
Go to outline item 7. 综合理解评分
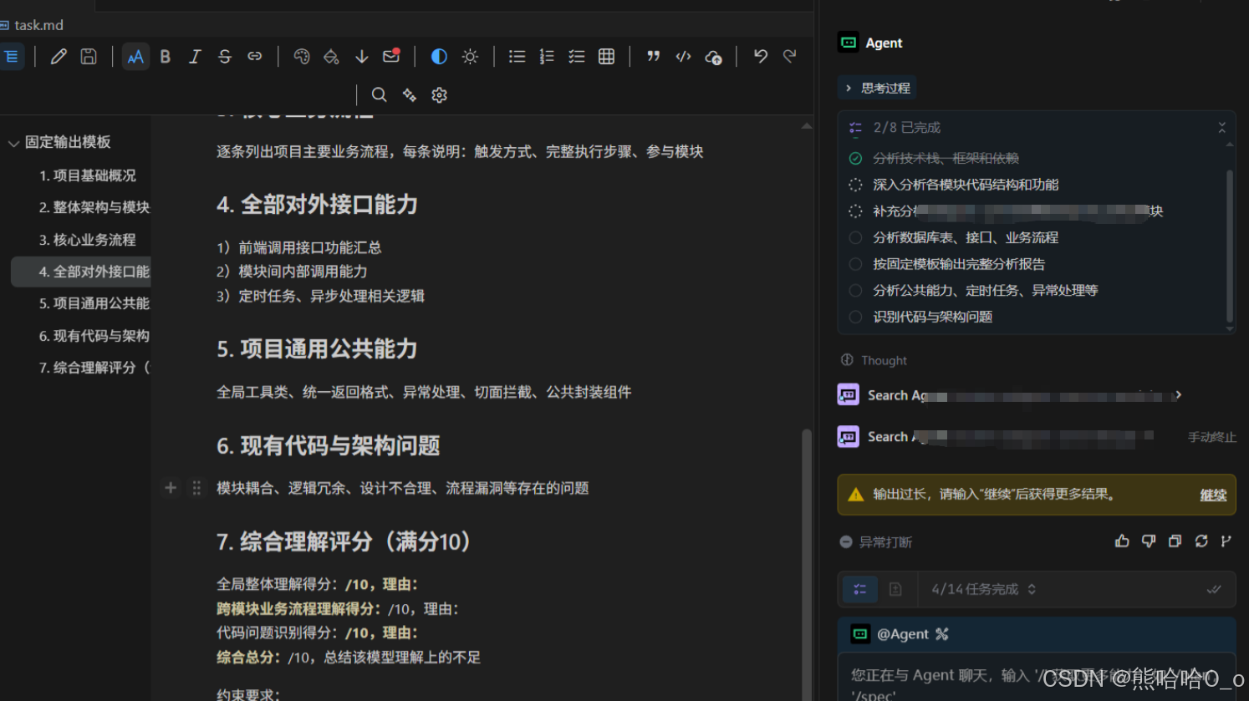pos(94,368)
